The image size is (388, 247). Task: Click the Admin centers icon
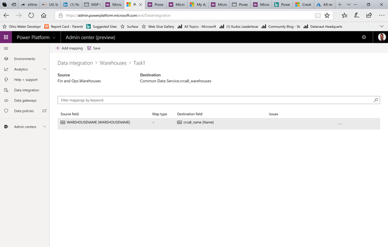point(6,127)
